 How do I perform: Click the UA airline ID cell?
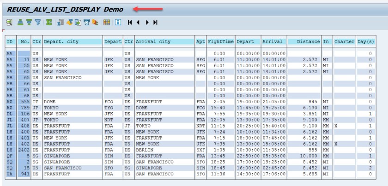10,174
